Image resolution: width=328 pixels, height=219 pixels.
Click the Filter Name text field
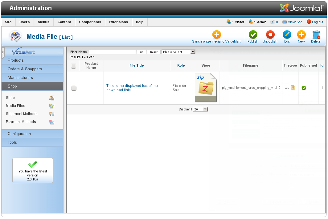(x=112, y=52)
